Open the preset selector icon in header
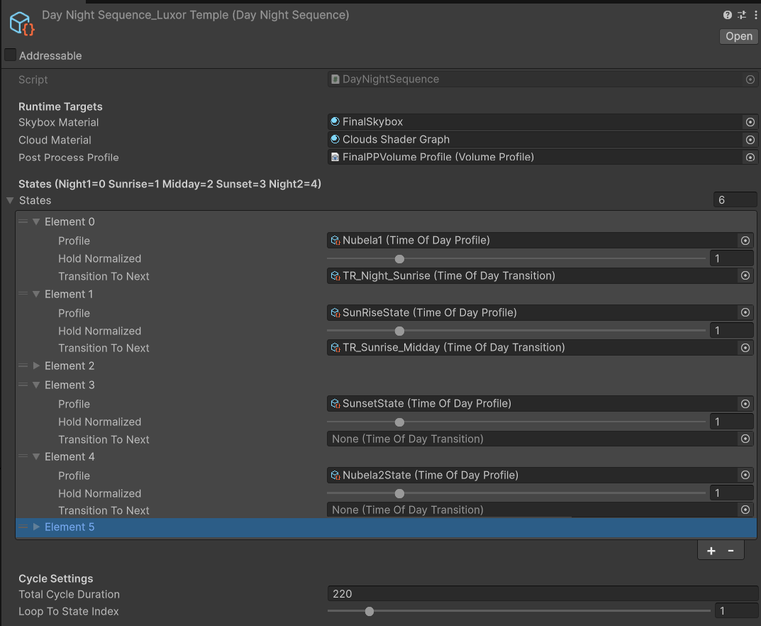 tap(742, 15)
